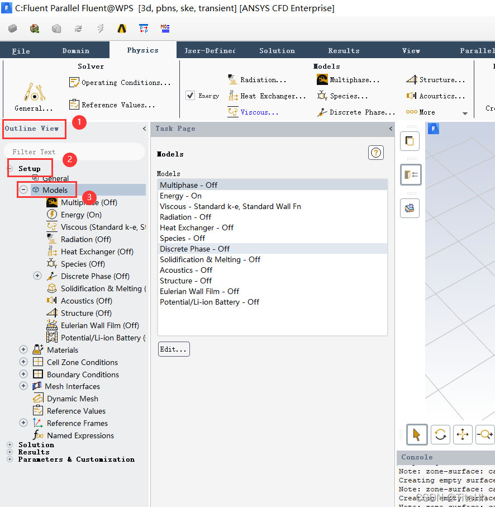Expand Reference Frames node

pyautogui.click(x=23, y=423)
